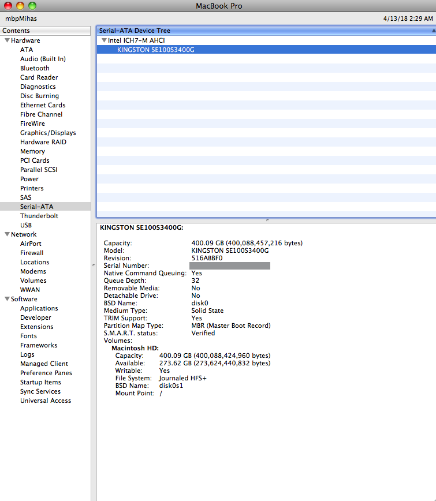Open AirPort under Network
The height and width of the screenshot is (501, 436).
click(31, 244)
